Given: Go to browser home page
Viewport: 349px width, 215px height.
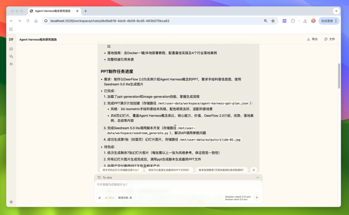Looking at the screenshot, I should 36,21.
